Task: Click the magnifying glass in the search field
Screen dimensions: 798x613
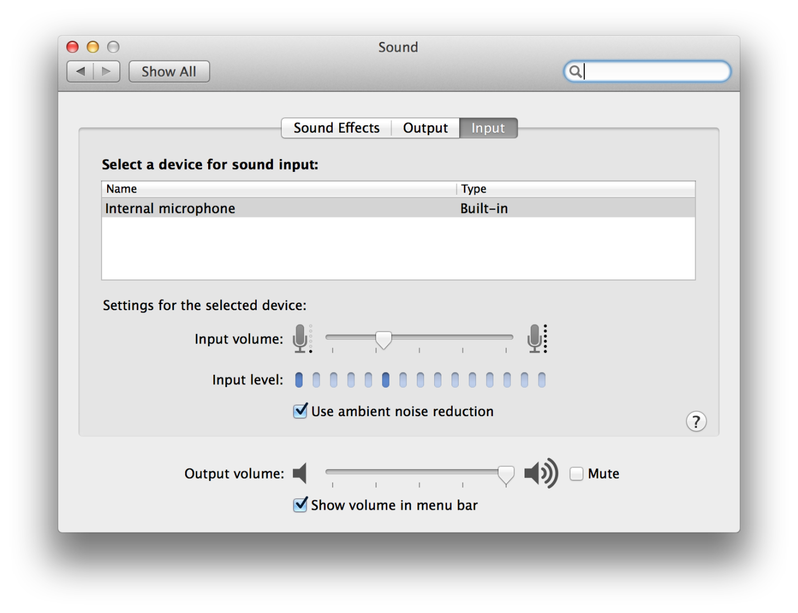Action: [x=576, y=71]
